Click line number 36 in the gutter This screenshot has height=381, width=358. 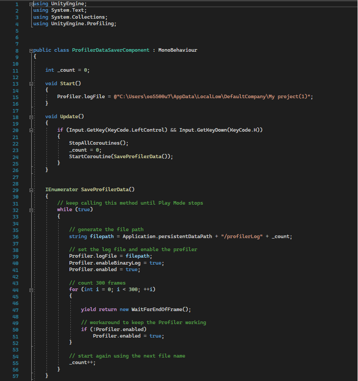tap(15, 236)
